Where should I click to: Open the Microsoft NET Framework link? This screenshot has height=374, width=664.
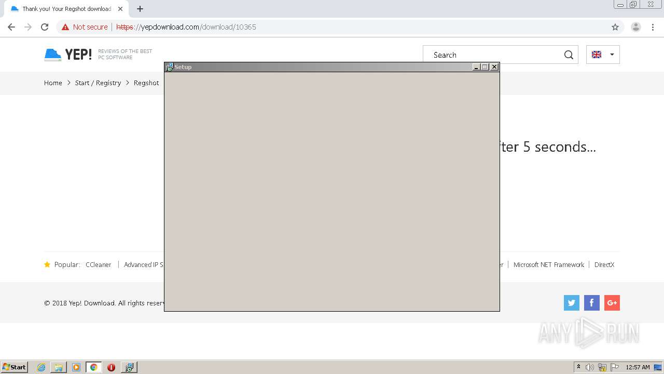coord(549,264)
